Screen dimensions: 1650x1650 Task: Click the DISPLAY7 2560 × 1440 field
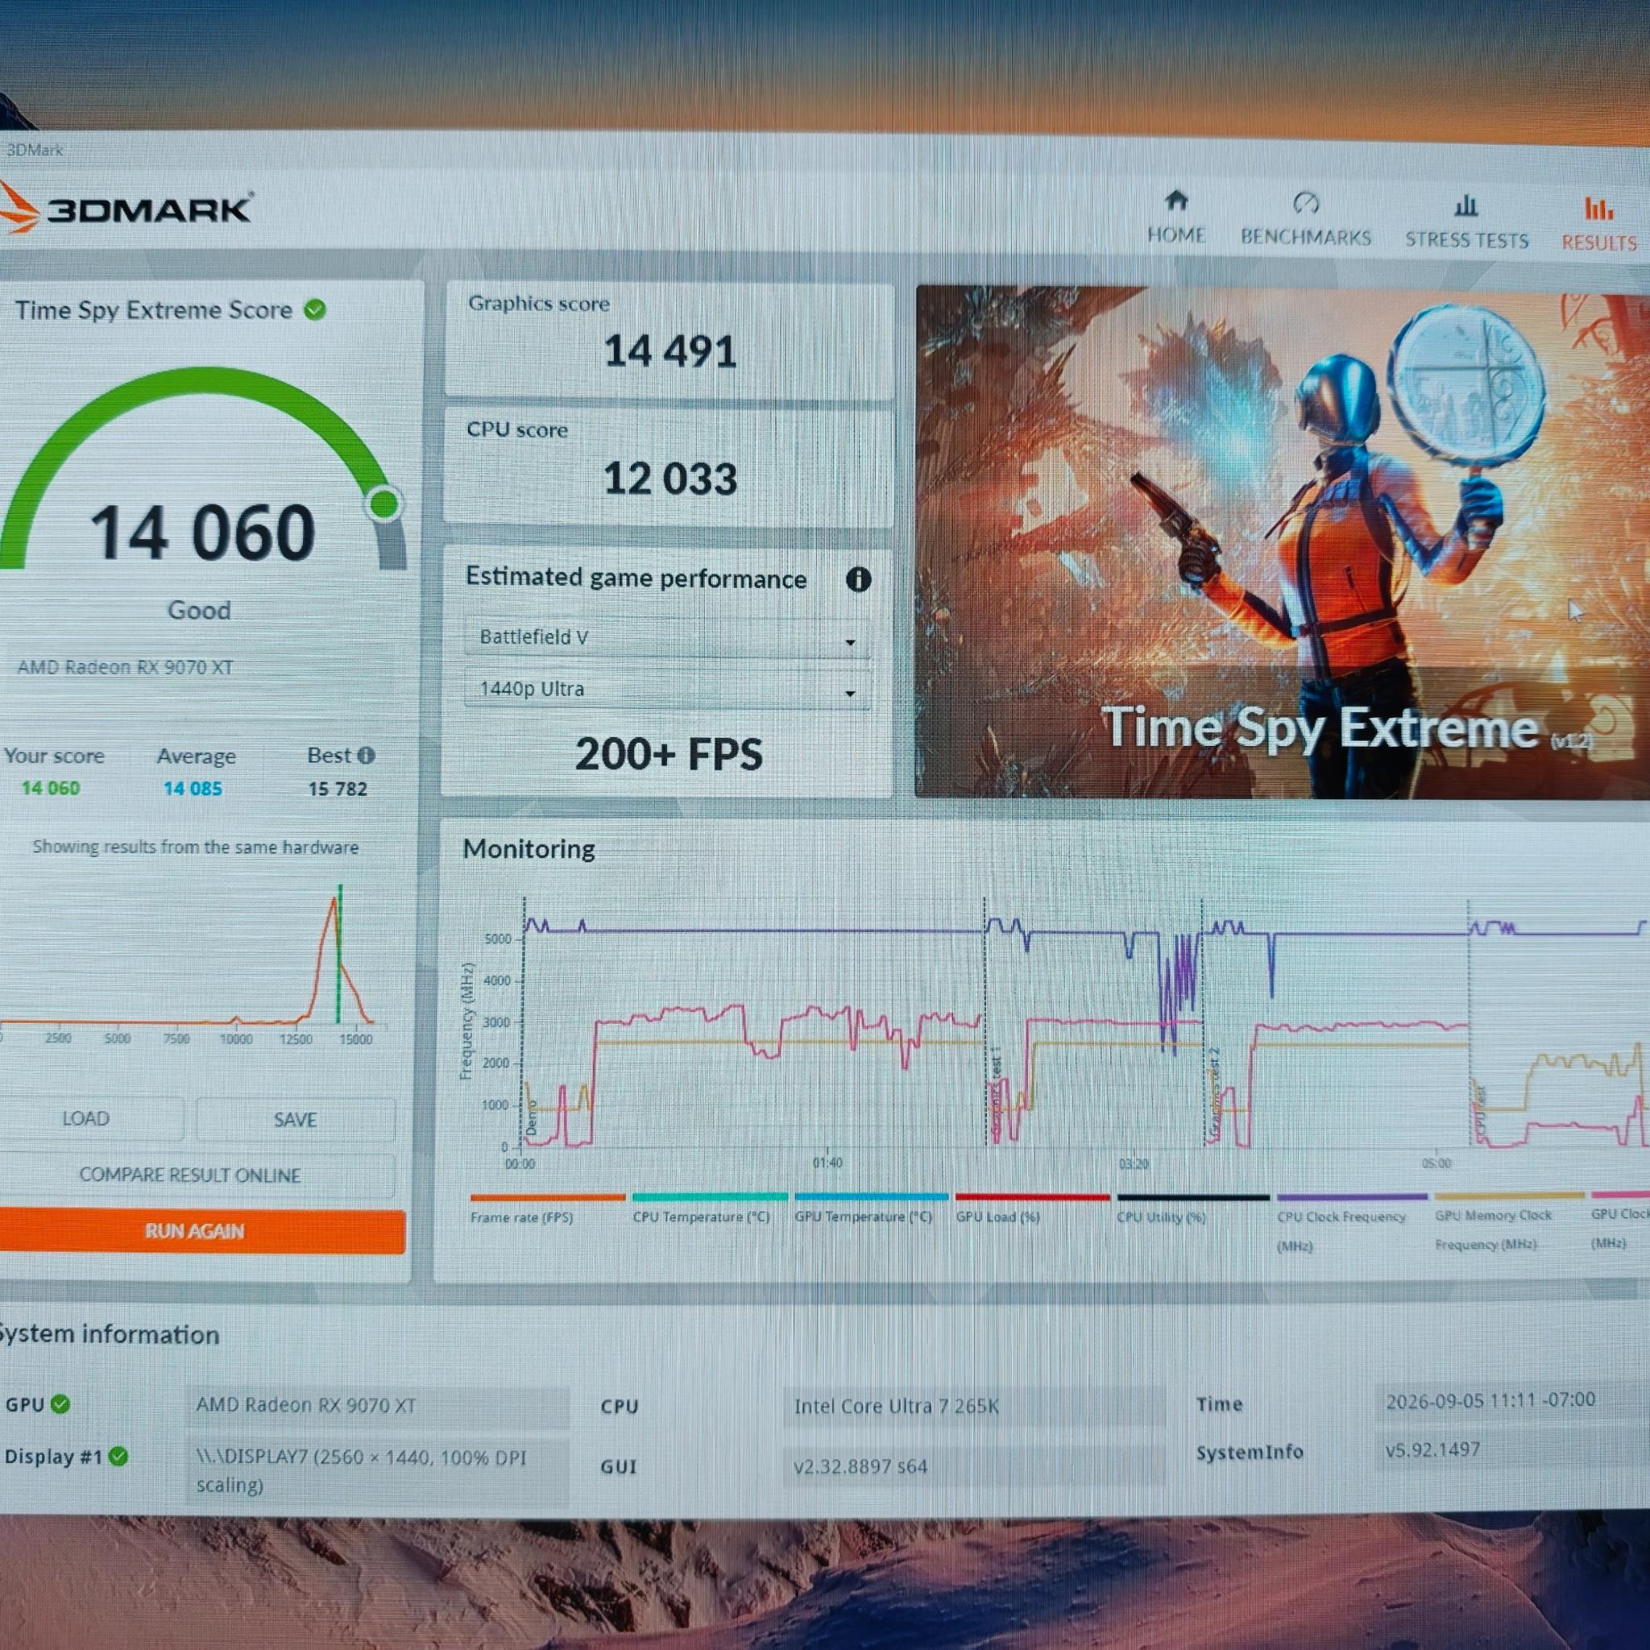376,1471
